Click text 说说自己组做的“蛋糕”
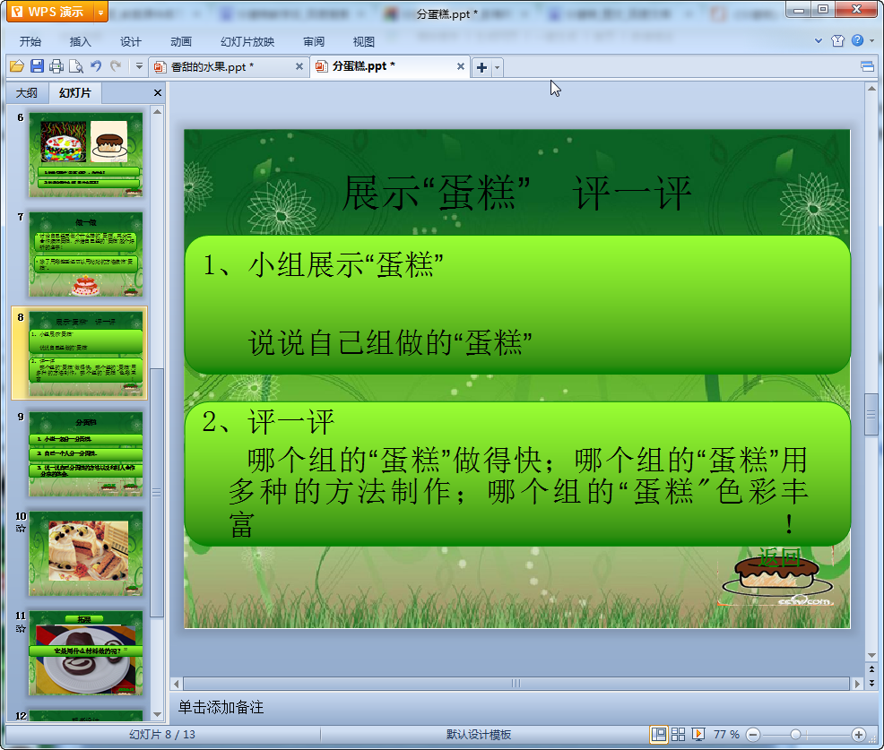Screen dimensions: 884x750 pyautogui.click(x=390, y=342)
